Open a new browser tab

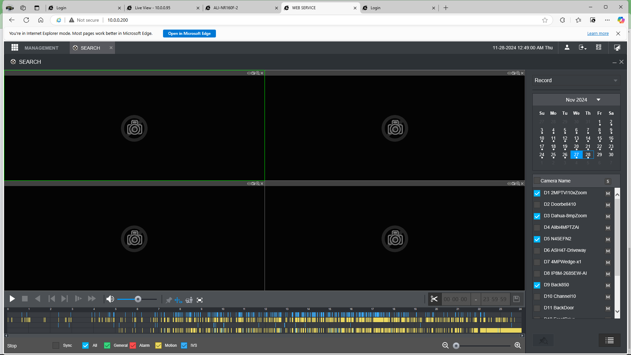coord(446,8)
